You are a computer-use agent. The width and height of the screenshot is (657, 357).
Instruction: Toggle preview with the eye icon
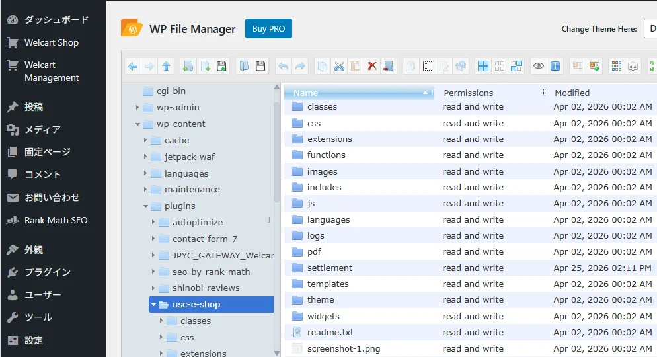[x=539, y=66]
